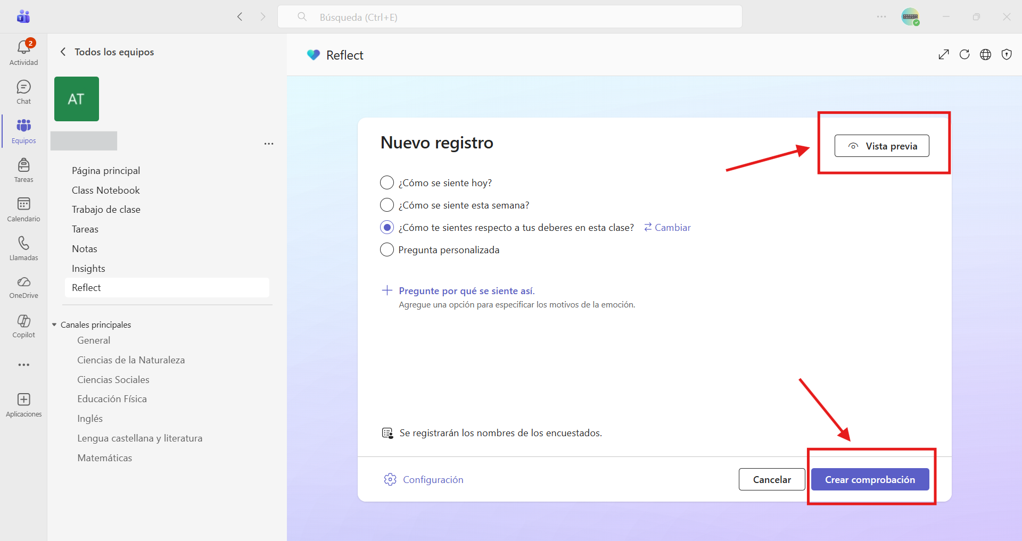Screen dimensions: 1022x541
Task: Open the Calendario sidebar icon
Action: [x=23, y=209]
